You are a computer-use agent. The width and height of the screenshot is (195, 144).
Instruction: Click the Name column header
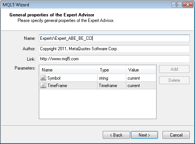click(x=68, y=70)
